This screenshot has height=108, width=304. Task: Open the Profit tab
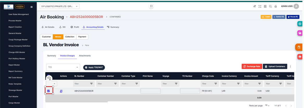(x=75, y=27)
